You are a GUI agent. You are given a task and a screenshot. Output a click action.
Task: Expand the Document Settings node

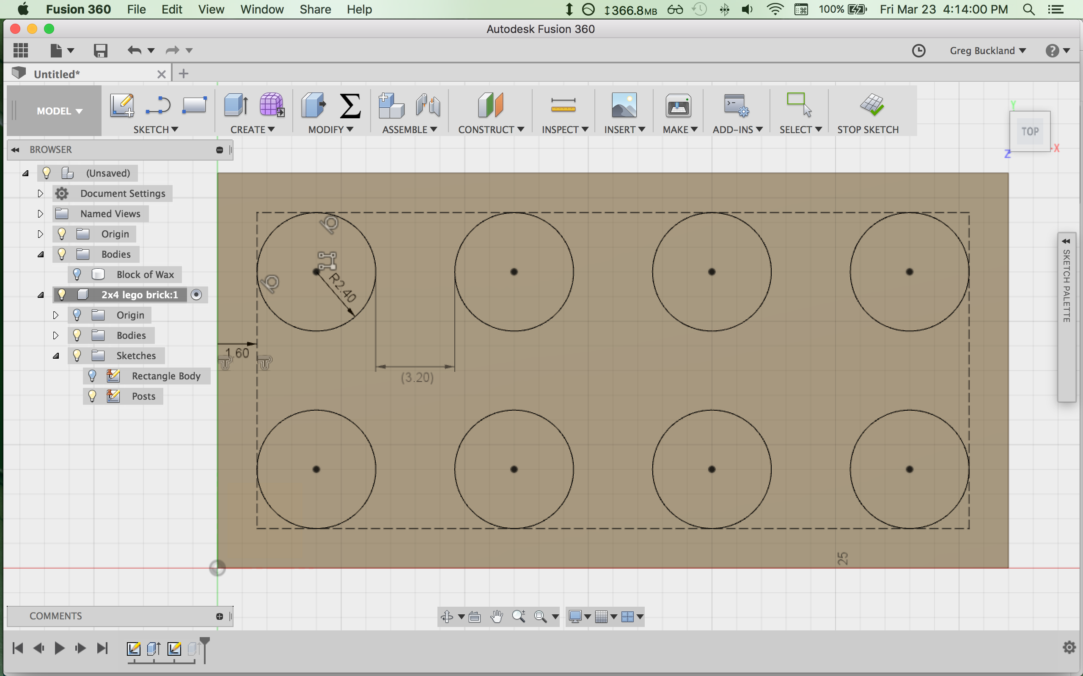[40, 194]
